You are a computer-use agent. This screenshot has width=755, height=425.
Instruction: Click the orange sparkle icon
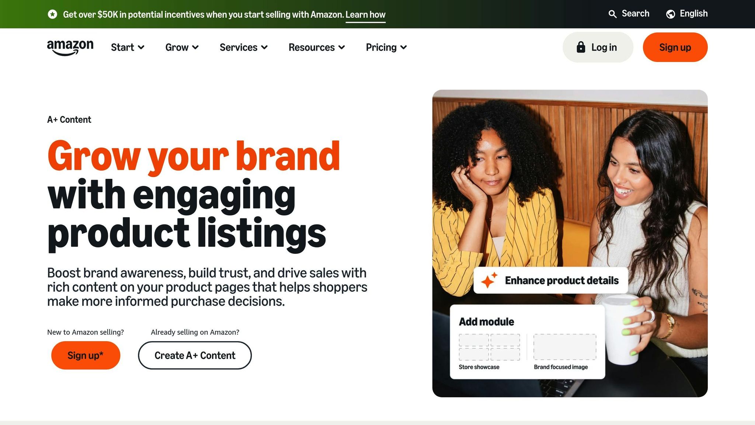pos(489,280)
